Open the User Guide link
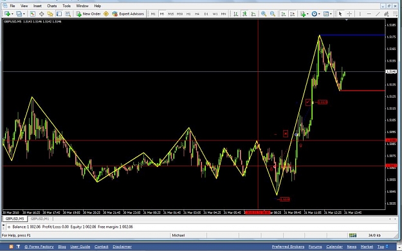This screenshot has height=251, width=402. click(x=80, y=247)
